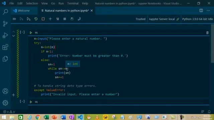Select the Natural numbers in python.ipynb tab
Viewport: 214px width, 120px height.
point(67,10)
